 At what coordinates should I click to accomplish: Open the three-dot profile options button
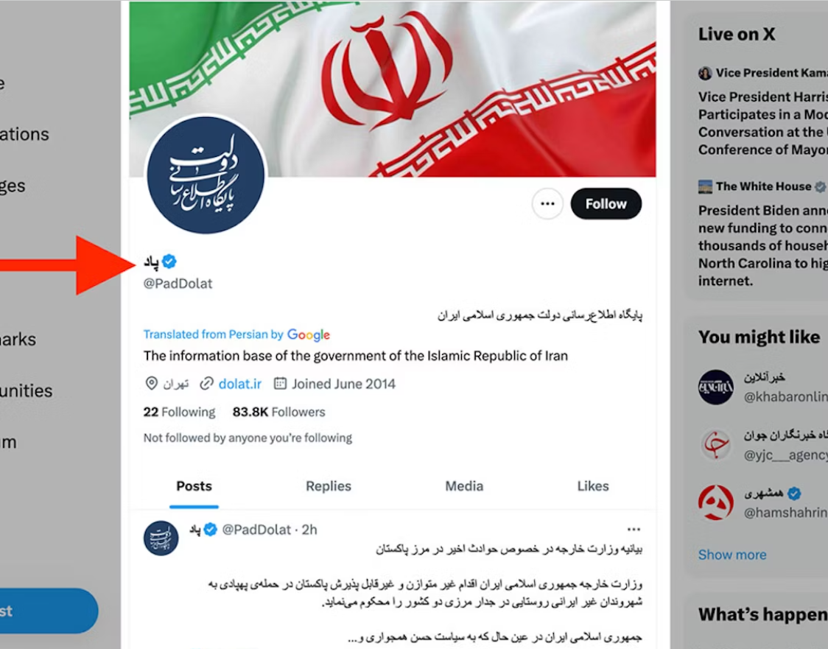coord(547,204)
